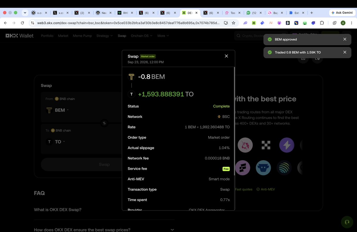This screenshot has height=232, width=357.
Task: Click the Fast quotes label
Action: point(244,189)
